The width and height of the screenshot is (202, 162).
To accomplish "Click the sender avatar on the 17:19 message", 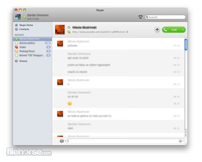I will pos(60,44).
